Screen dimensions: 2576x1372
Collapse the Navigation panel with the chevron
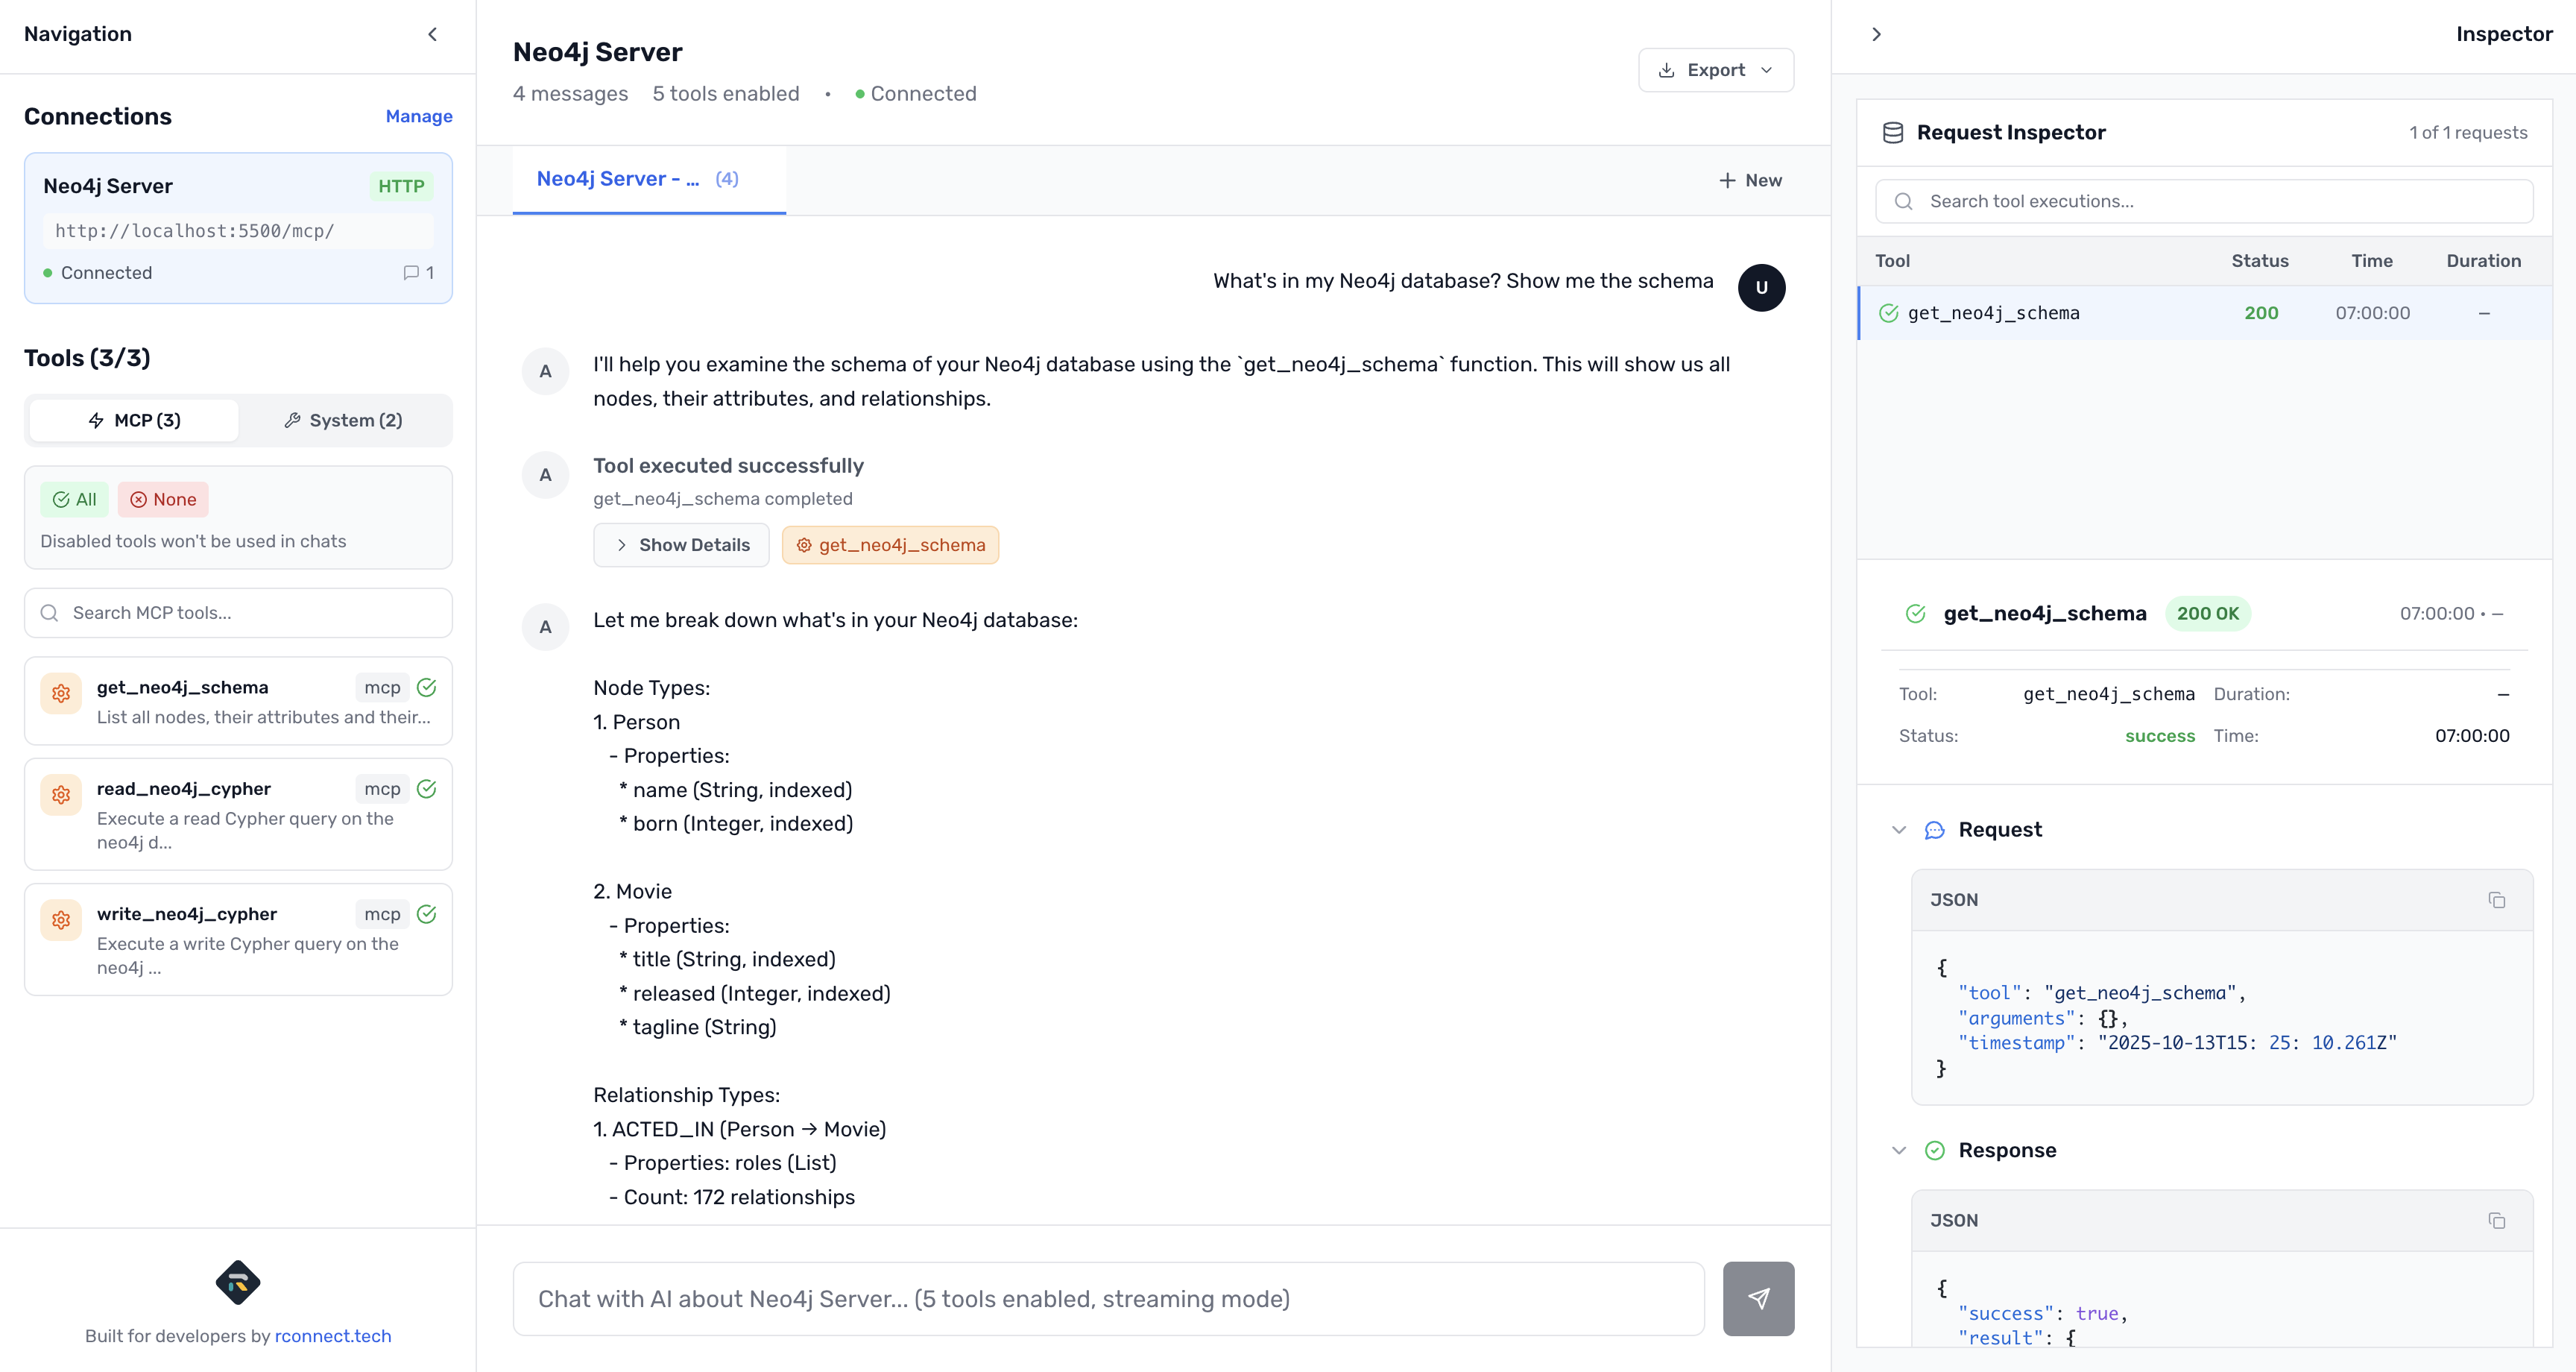coord(432,34)
